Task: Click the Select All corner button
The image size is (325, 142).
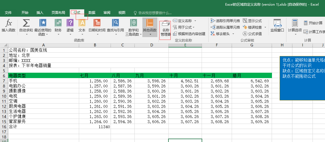Action: point(4,45)
